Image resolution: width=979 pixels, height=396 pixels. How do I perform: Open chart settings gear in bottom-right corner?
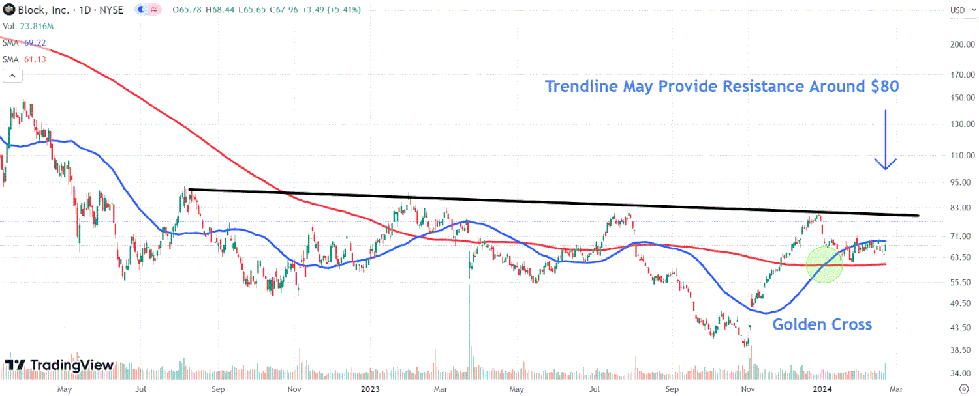coord(965,389)
